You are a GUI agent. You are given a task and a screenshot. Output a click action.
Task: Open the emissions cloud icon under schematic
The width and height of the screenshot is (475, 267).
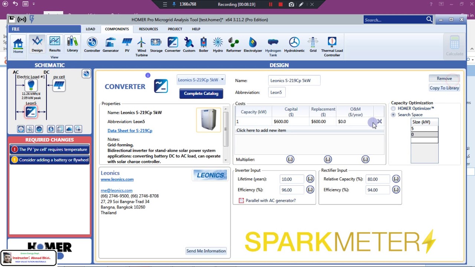[x=69, y=129]
